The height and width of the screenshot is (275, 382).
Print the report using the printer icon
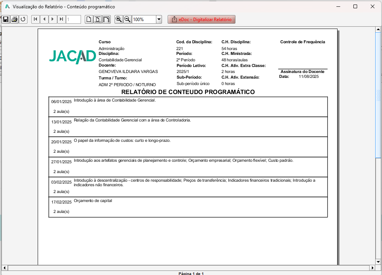pyautogui.click(x=15, y=19)
